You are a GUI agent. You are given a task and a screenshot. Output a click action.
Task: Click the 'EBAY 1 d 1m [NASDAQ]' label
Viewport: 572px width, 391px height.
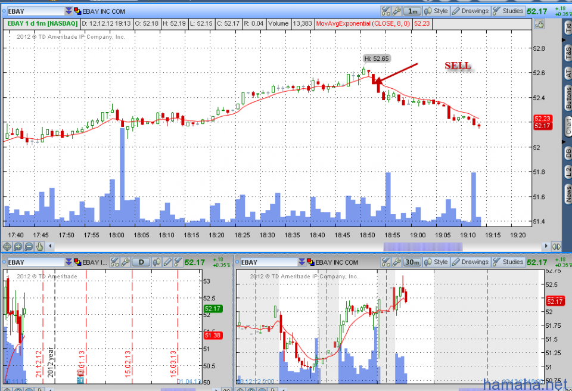click(x=42, y=24)
